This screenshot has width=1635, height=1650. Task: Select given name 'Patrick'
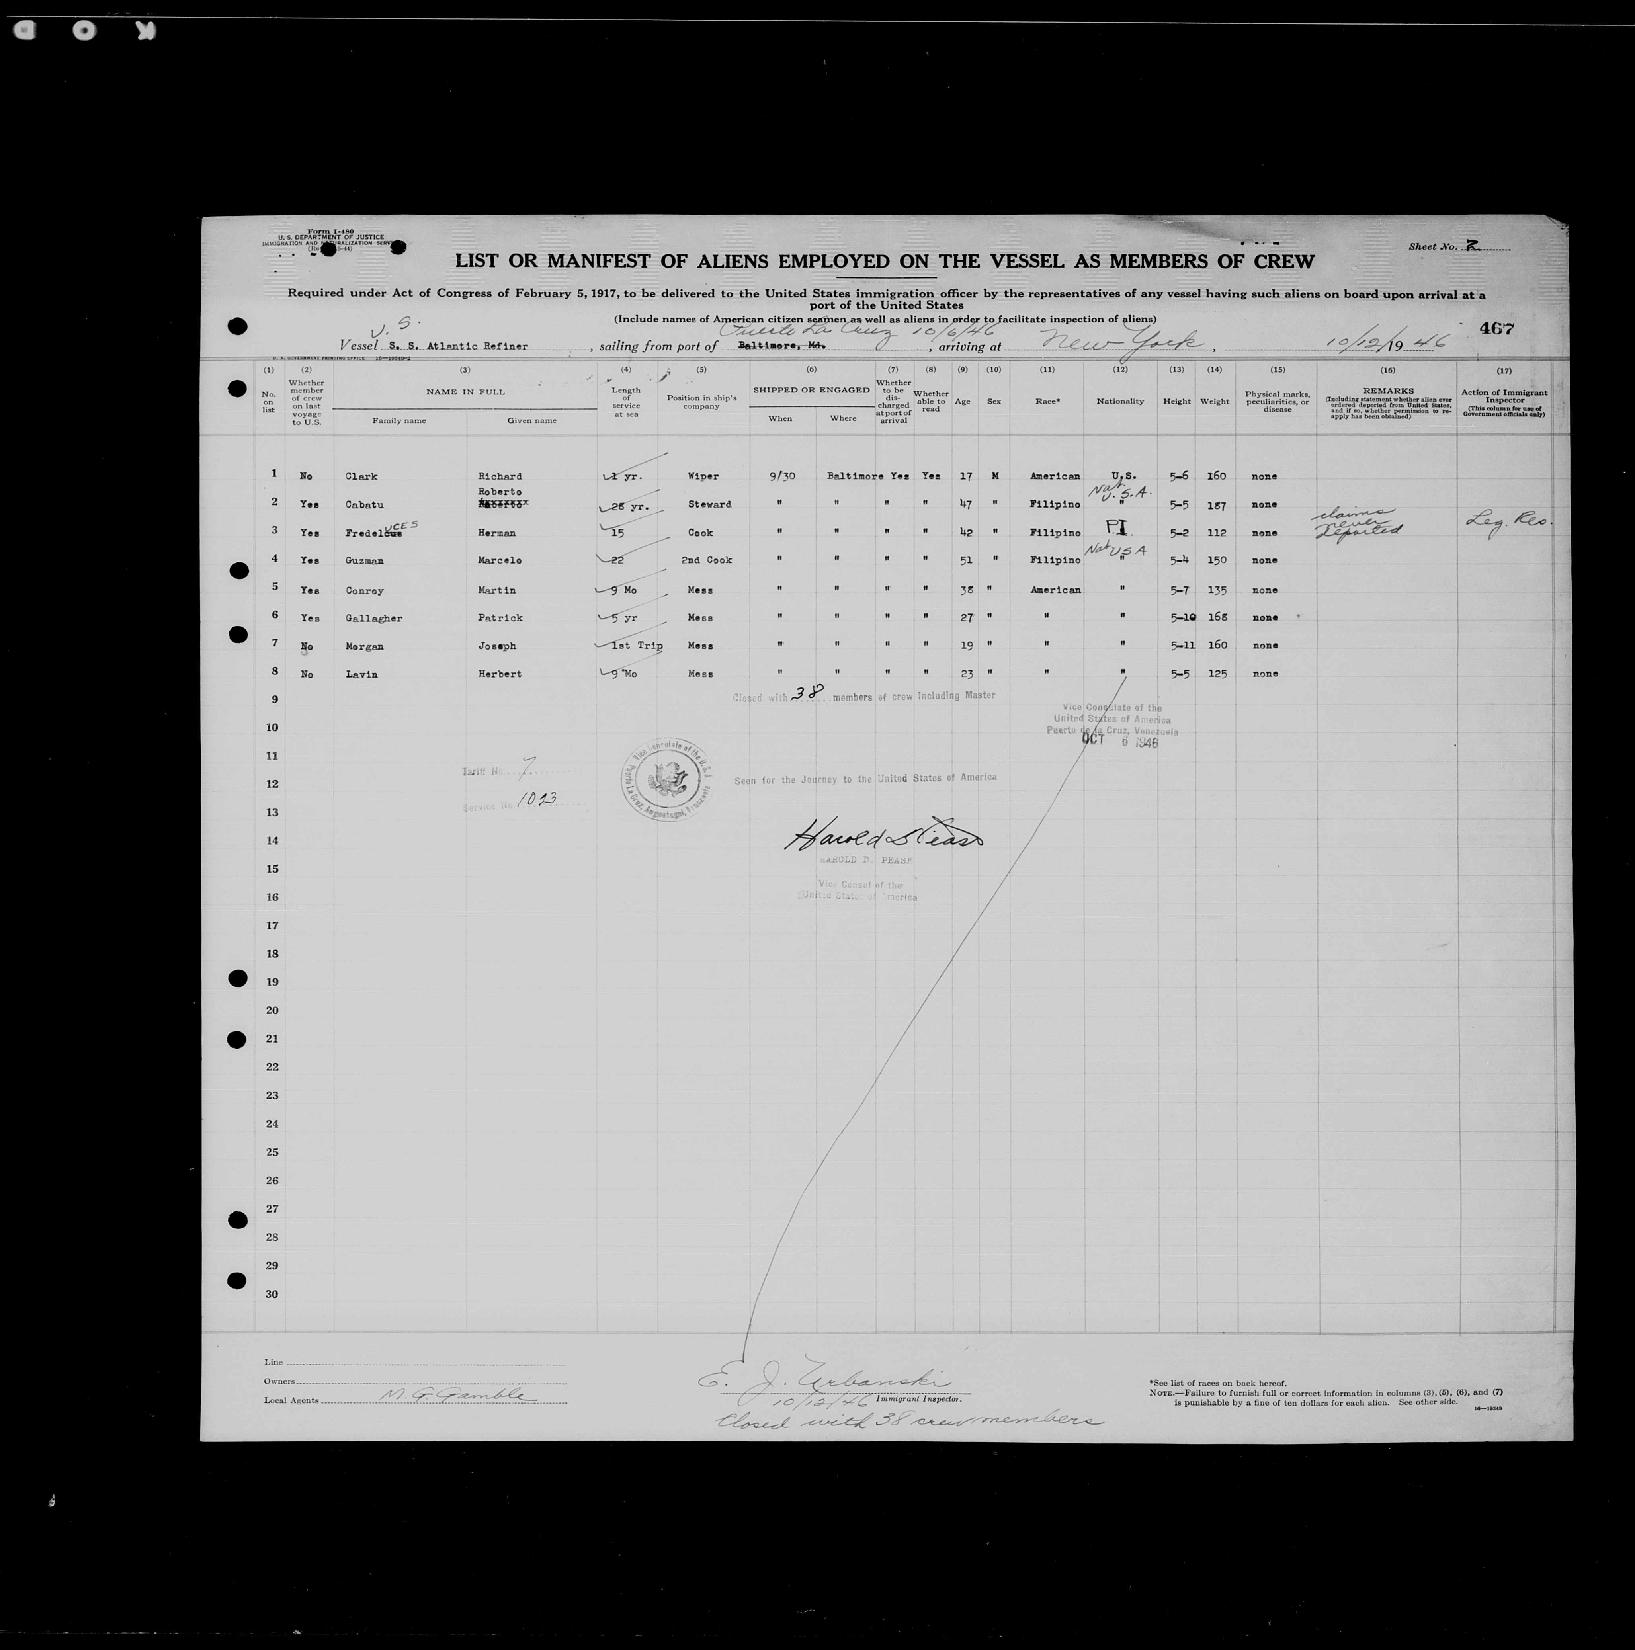tap(500, 617)
